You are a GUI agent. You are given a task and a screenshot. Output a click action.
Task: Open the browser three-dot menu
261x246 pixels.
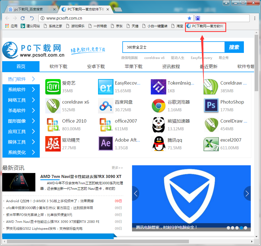(x=255, y=18)
